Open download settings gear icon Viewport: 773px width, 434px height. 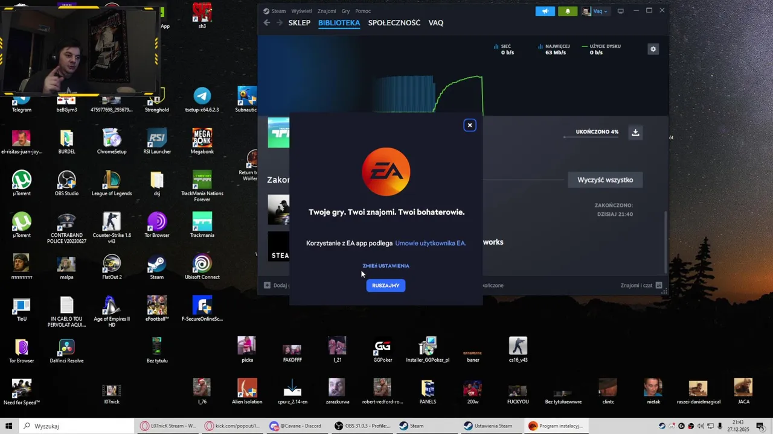[x=653, y=49]
